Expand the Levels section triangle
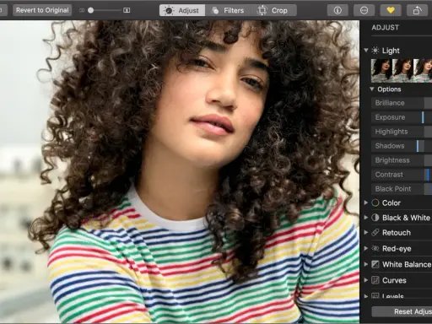 (x=366, y=296)
